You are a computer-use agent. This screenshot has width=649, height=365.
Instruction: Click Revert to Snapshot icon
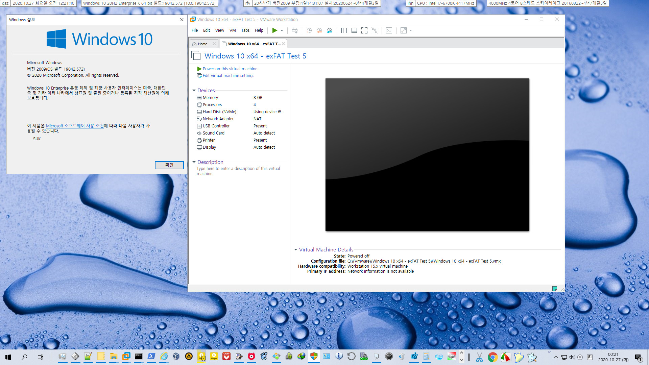coord(319,30)
